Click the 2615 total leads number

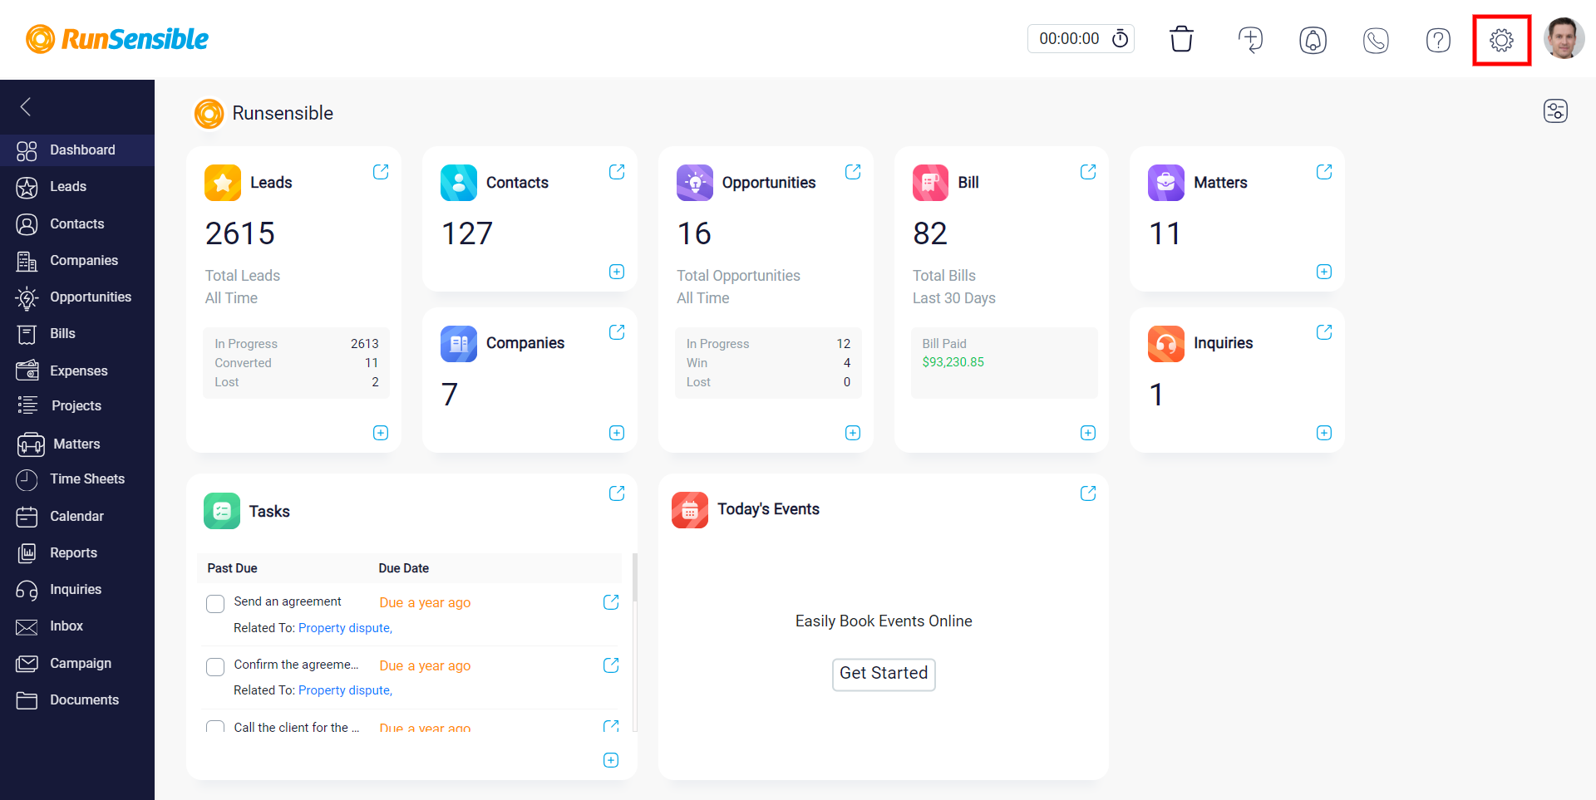point(239,233)
